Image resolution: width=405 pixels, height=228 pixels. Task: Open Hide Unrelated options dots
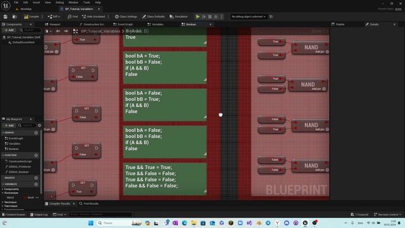pyautogui.click(x=108, y=16)
